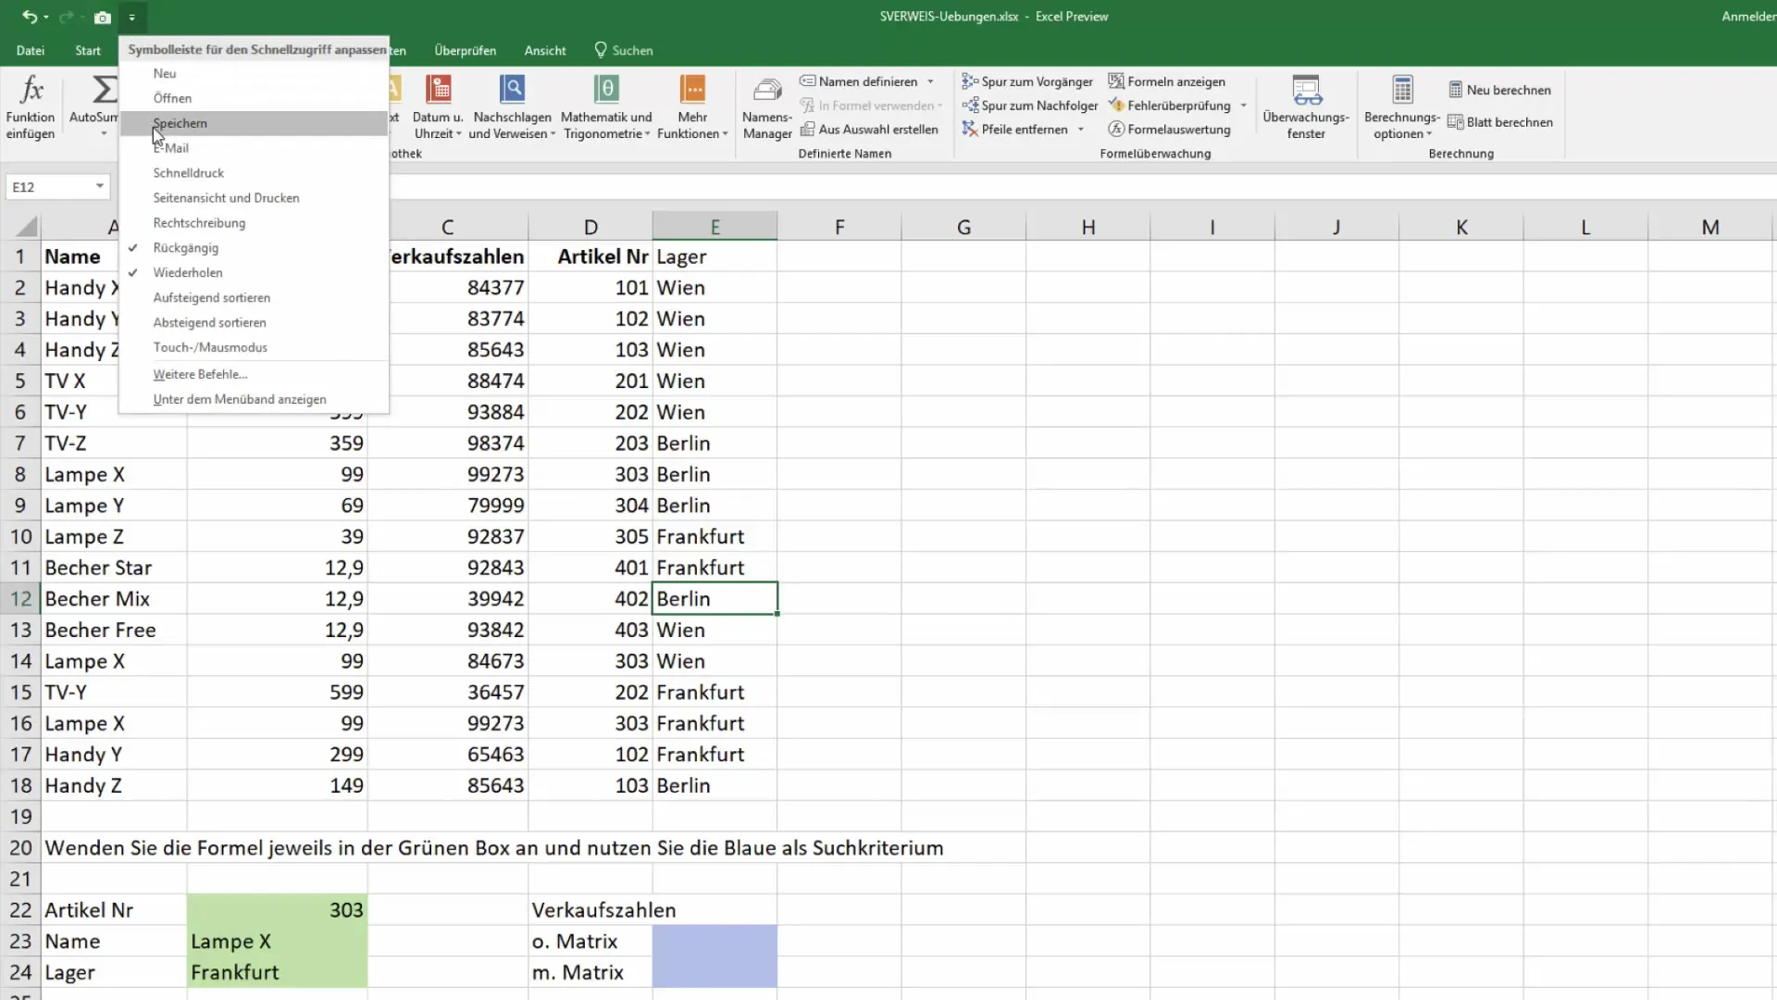
Task: Click the Undo icon in quick access toolbar
Action: coord(30,17)
